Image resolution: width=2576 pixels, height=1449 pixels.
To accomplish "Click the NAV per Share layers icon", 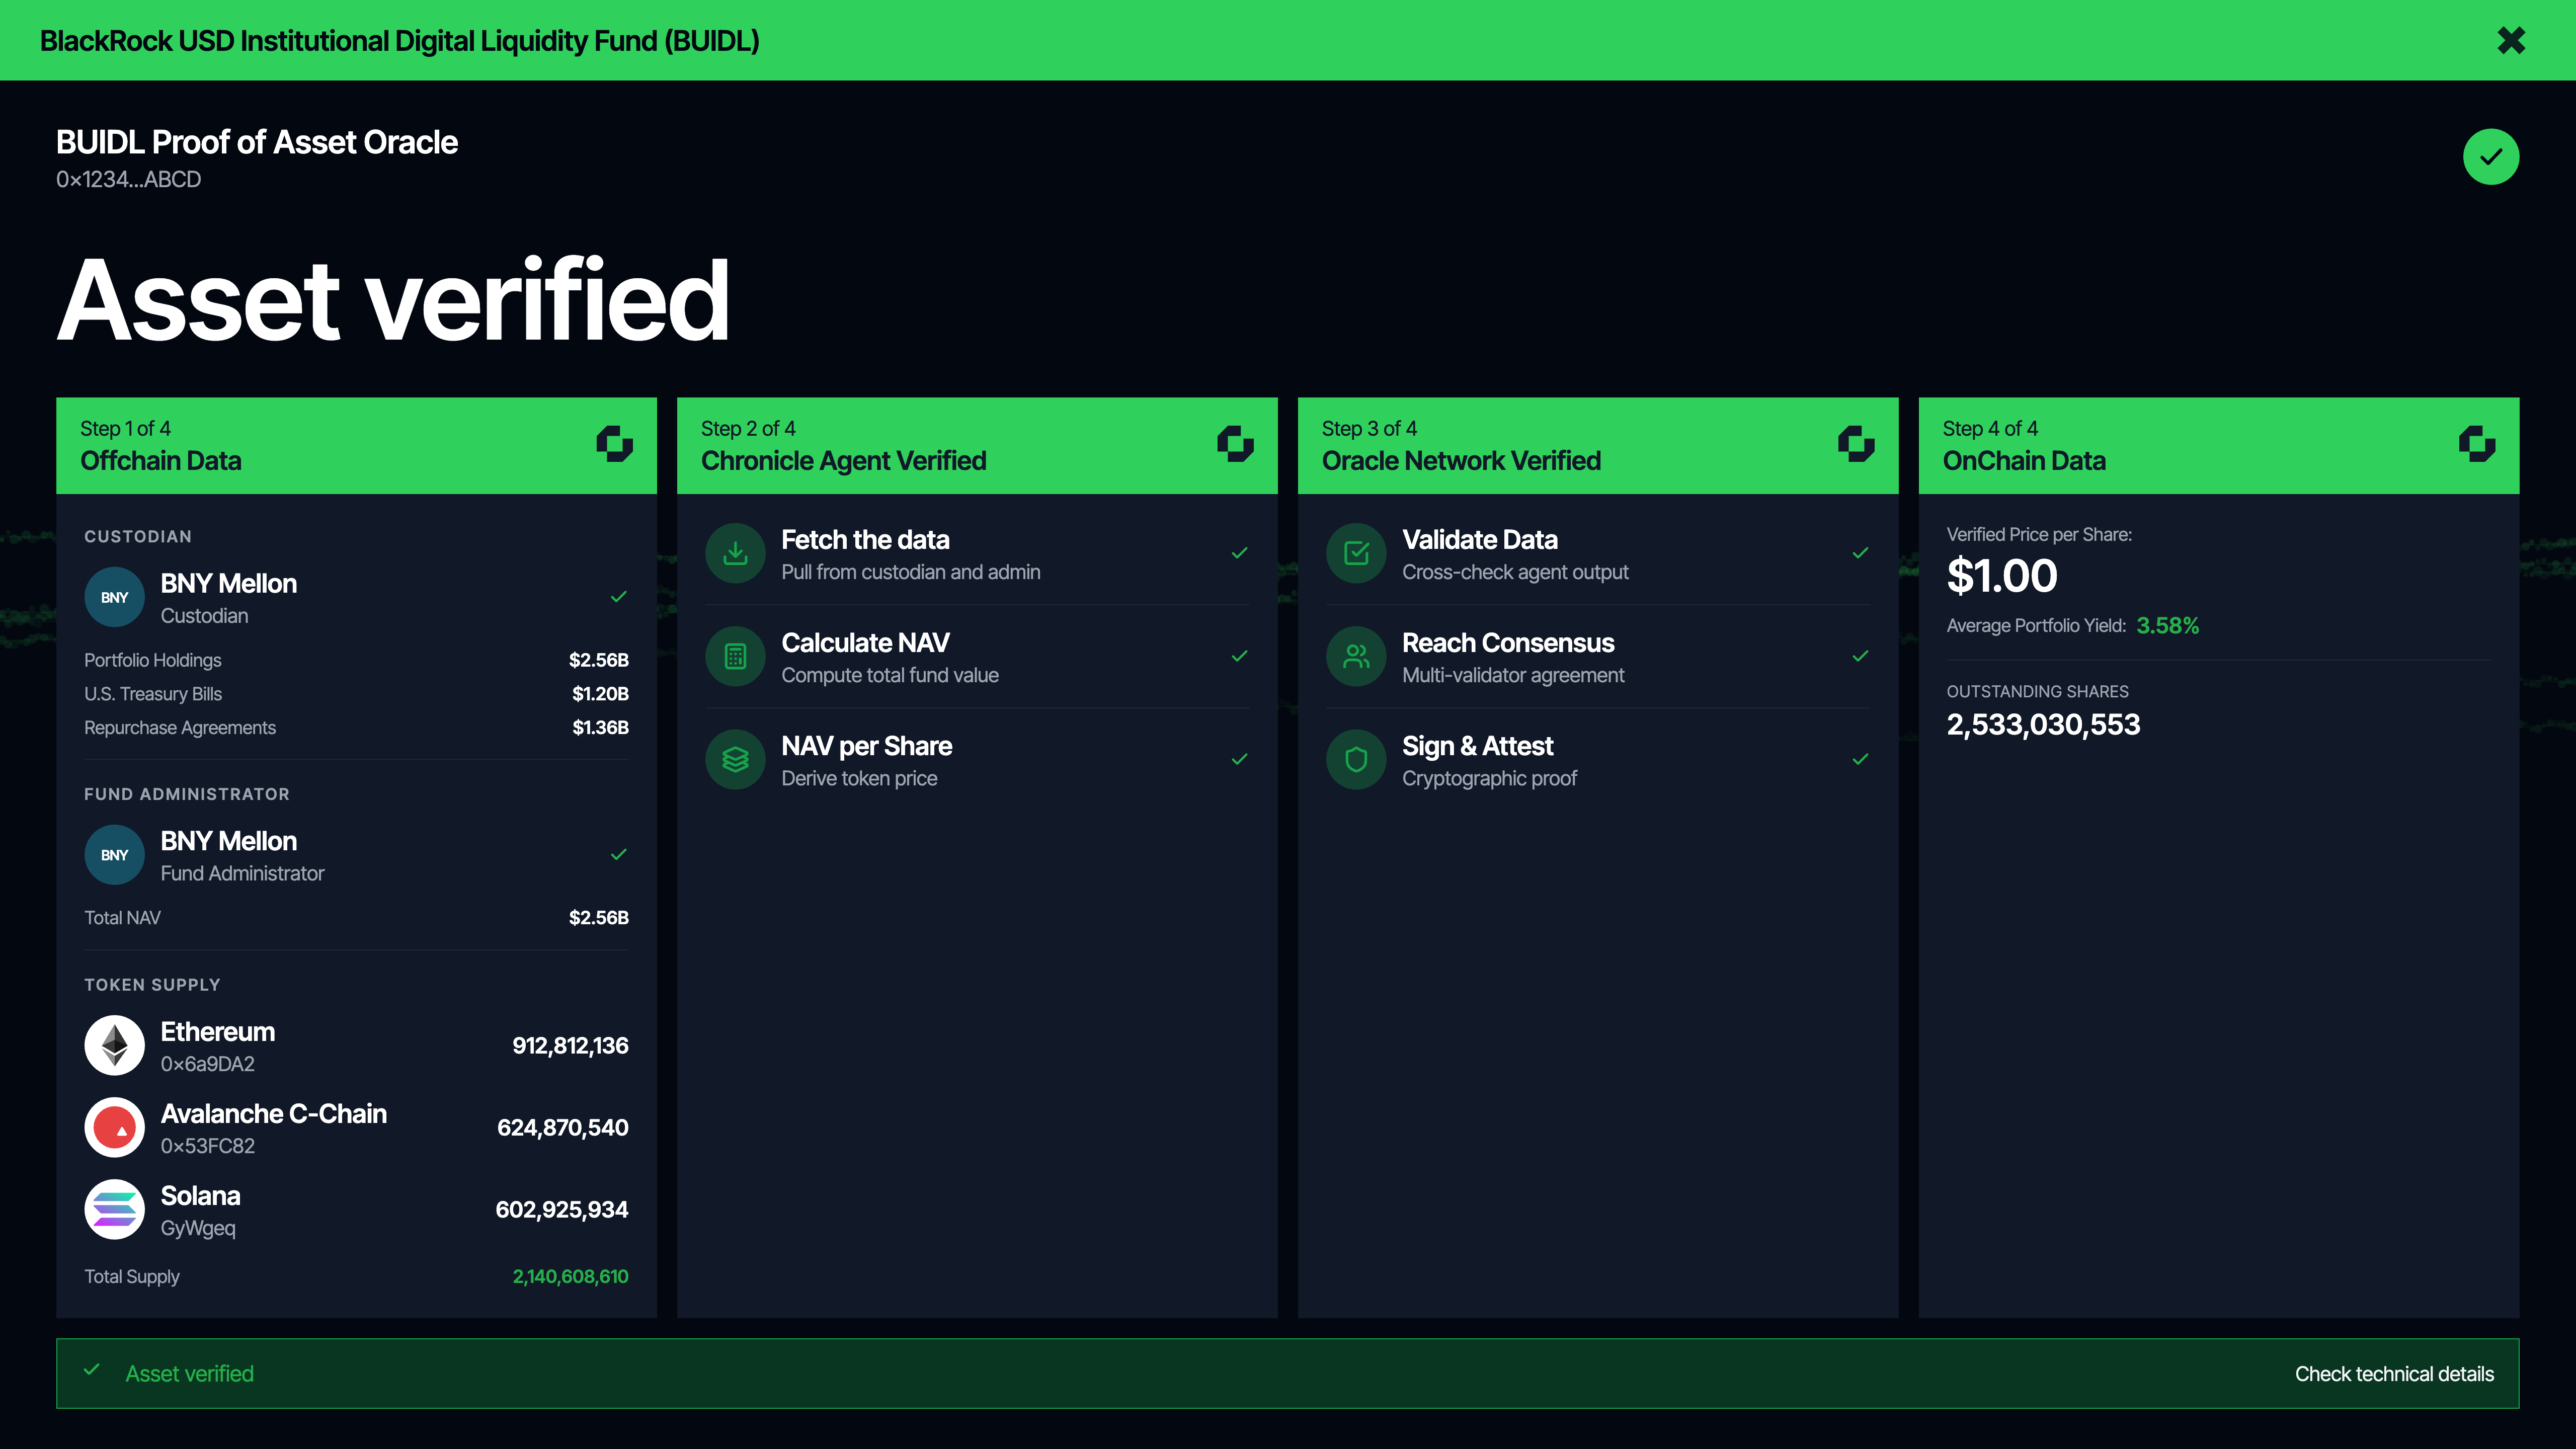I will tap(735, 760).
